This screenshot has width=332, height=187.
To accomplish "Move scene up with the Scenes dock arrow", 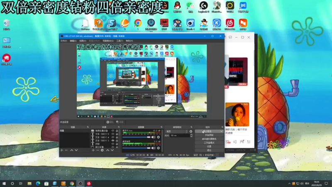I will point(71,150).
